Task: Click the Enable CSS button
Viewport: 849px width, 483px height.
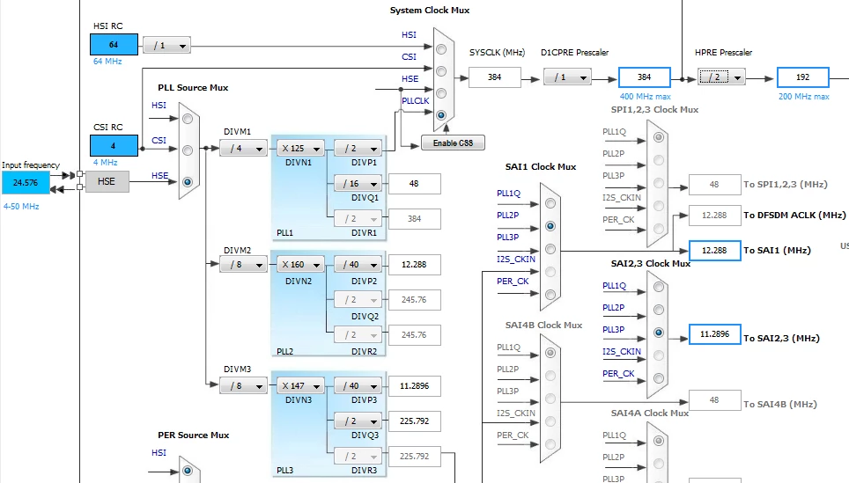Action: click(x=453, y=143)
